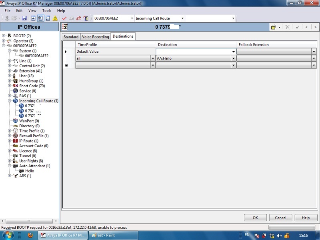The width and height of the screenshot is (320, 240).
Task: Click the open configuration file folder icon
Action: point(14,18)
